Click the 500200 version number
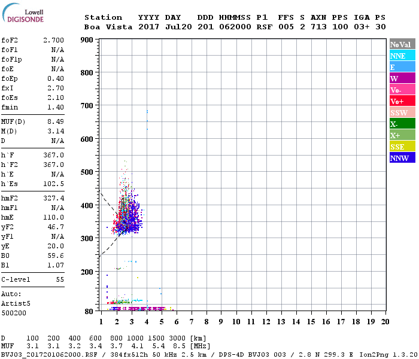The image size is (419, 359). pyautogui.click(x=14, y=314)
